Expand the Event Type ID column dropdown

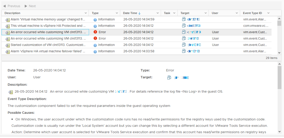click(x=268, y=13)
